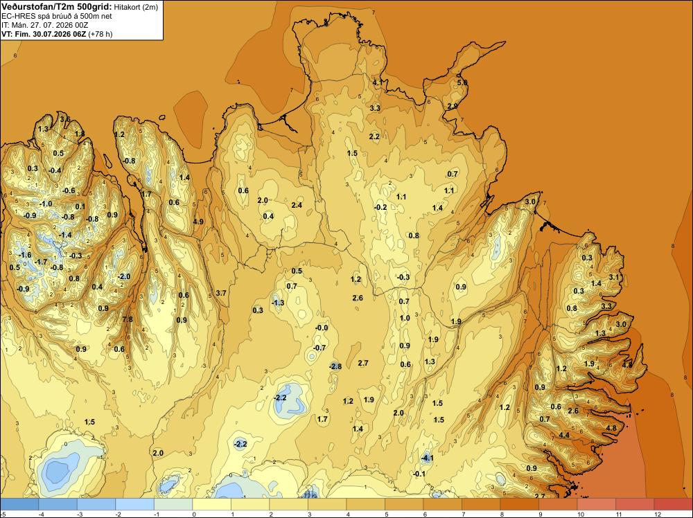Click the initial time "IT: Mán. 27. 07. 2026 00Z"
The height and width of the screenshot is (518, 693).
(x=44, y=25)
